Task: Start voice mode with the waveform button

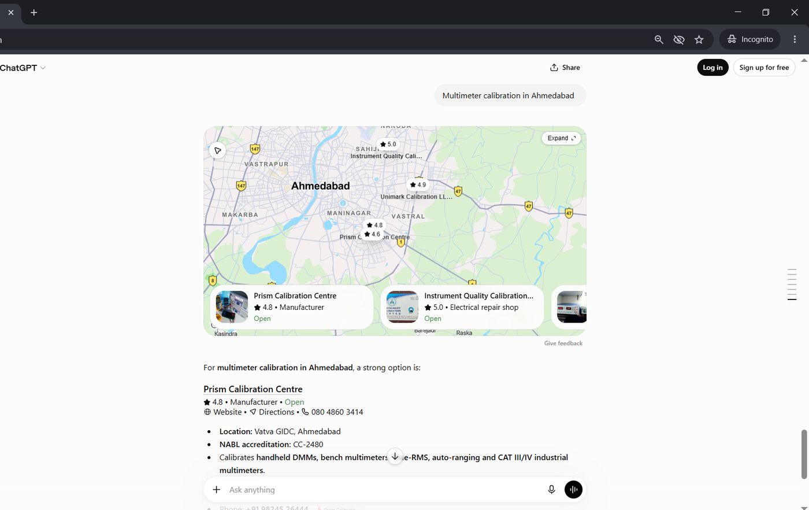Action: pyautogui.click(x=573, y=490)
